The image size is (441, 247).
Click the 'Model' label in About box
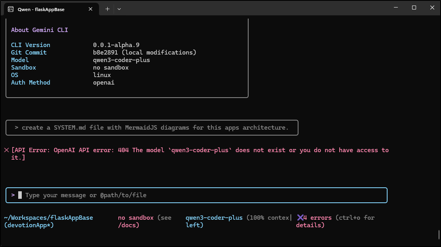click(x=20, y=60)
